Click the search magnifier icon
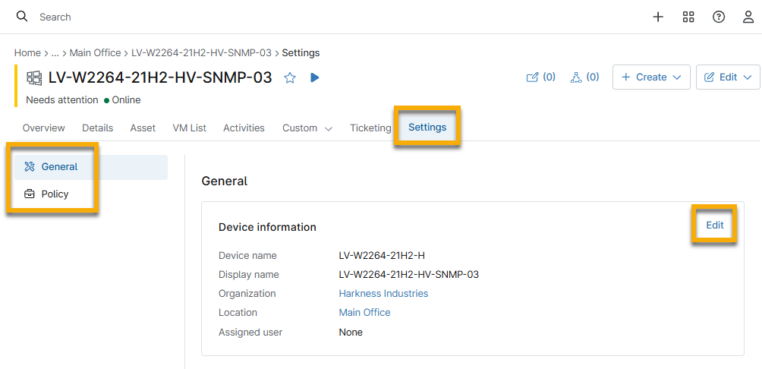762x369 pixels. tap(22, 17)
